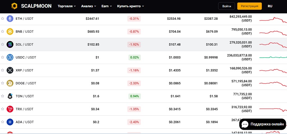Open the TRX coin icon
Viewport: 287px width, 134px height.
pyautogui.click(x=10, y=109)
